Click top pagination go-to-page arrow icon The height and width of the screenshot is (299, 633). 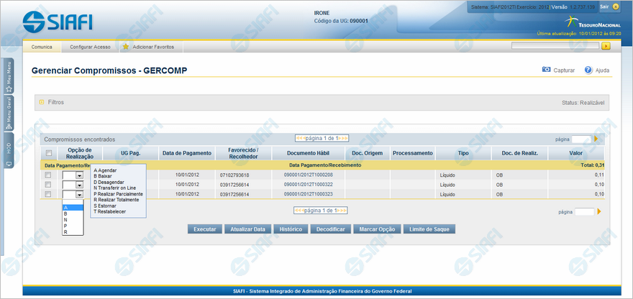pos(596,138)
